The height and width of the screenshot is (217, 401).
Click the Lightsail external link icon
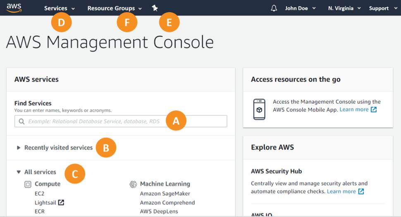pyautogui.click(x=61, y=203)
